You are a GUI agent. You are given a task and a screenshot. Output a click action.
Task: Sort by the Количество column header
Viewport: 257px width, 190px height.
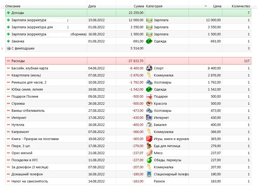click(241, 6)
